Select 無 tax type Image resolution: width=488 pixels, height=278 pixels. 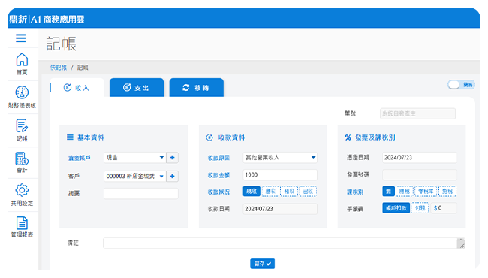388,191
